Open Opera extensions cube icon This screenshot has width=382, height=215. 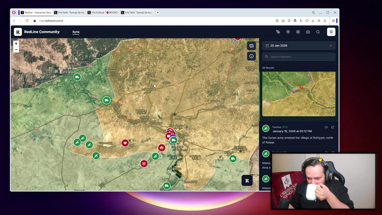tap(333, 21)
